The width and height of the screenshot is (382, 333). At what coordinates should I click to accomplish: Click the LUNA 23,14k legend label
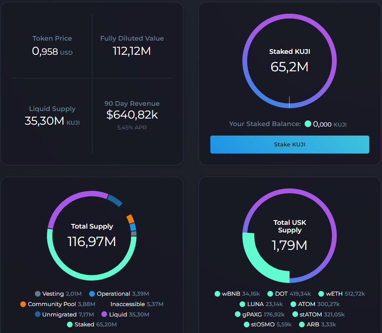coord(265,304)
